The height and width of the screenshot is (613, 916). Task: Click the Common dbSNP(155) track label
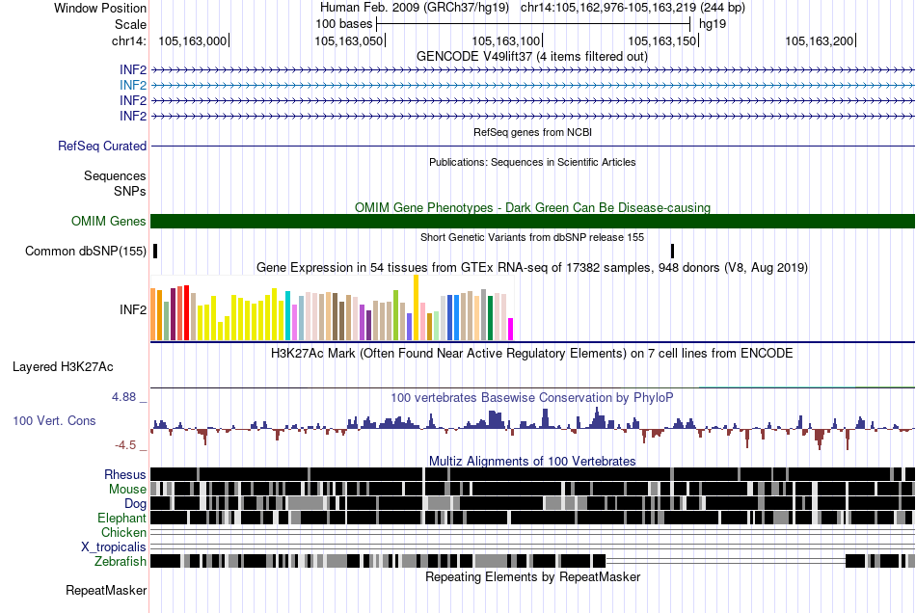(86, 251)
